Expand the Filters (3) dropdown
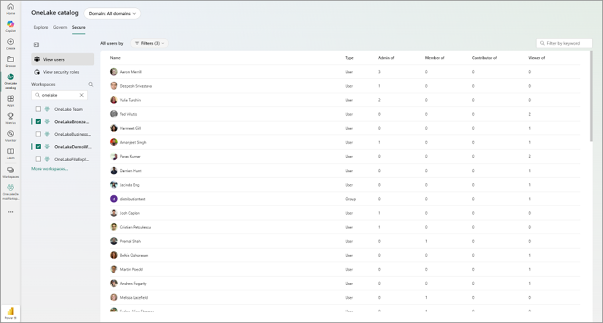The height and width of the screenshot is (323, 603). pyautogui.click(x=149, y=43)
